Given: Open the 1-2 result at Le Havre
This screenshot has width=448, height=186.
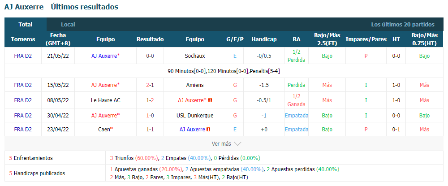Looking at the screenshot, I should [x=150, y=100].
